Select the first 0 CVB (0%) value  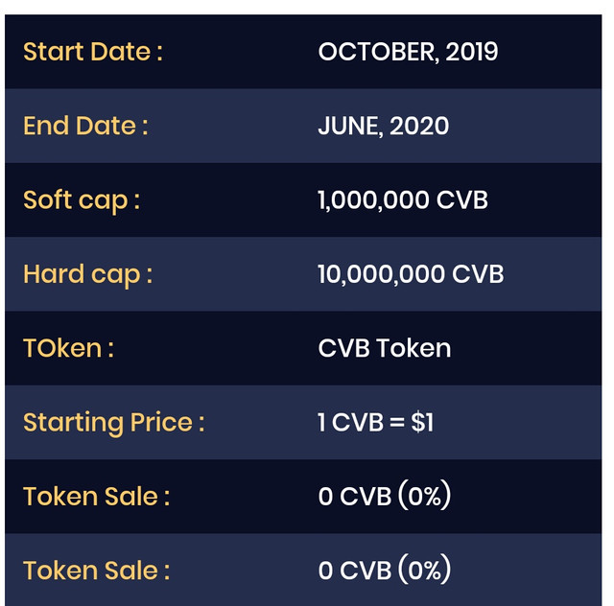tap(385, 496)
